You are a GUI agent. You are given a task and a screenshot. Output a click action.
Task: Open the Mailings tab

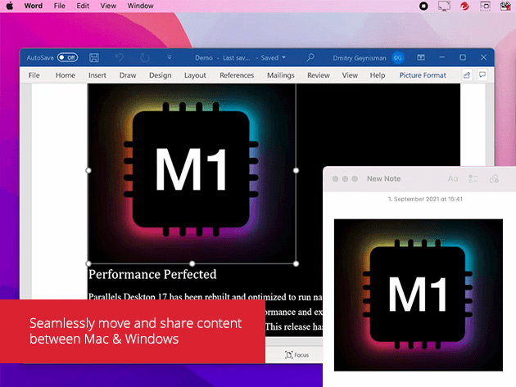tap(280, 75)
